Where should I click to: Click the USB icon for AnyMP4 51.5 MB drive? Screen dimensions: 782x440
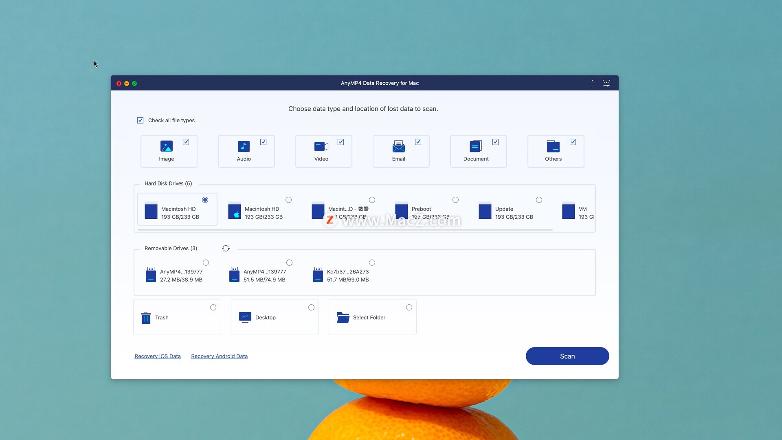click(234, 275)
